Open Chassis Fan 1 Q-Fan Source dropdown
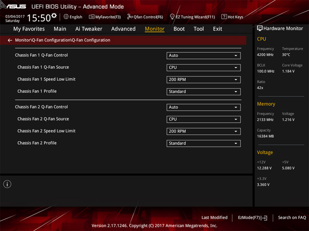The image size is (309, 231). (x=203, y=68)
